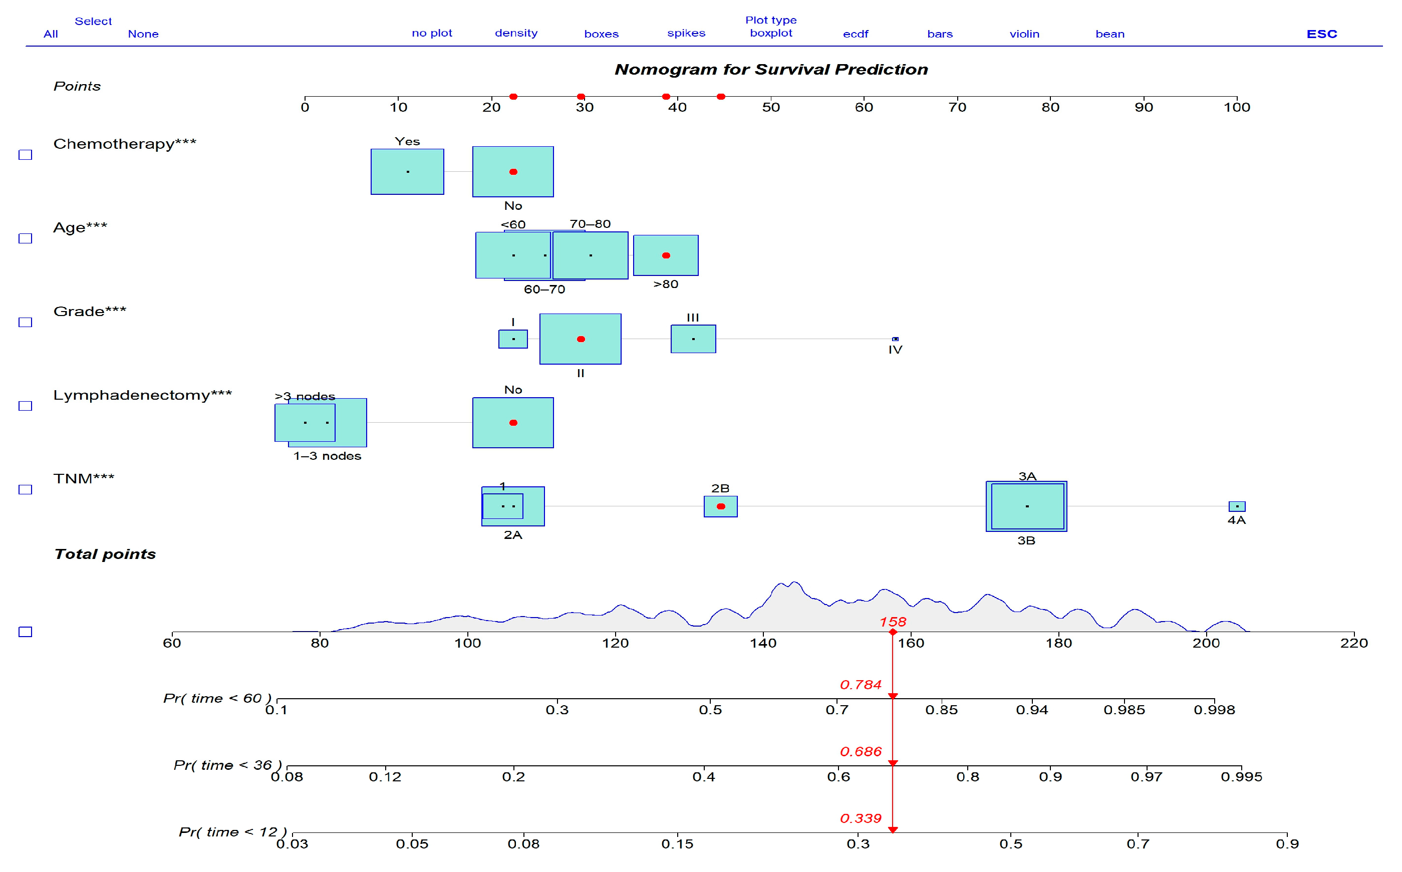
Task: Tick the Grade row checkbox
Action: point(26,323)
